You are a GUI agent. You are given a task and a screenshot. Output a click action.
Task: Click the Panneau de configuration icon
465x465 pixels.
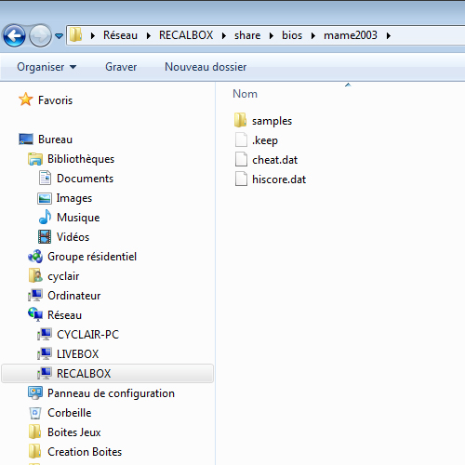pos(35,393)
